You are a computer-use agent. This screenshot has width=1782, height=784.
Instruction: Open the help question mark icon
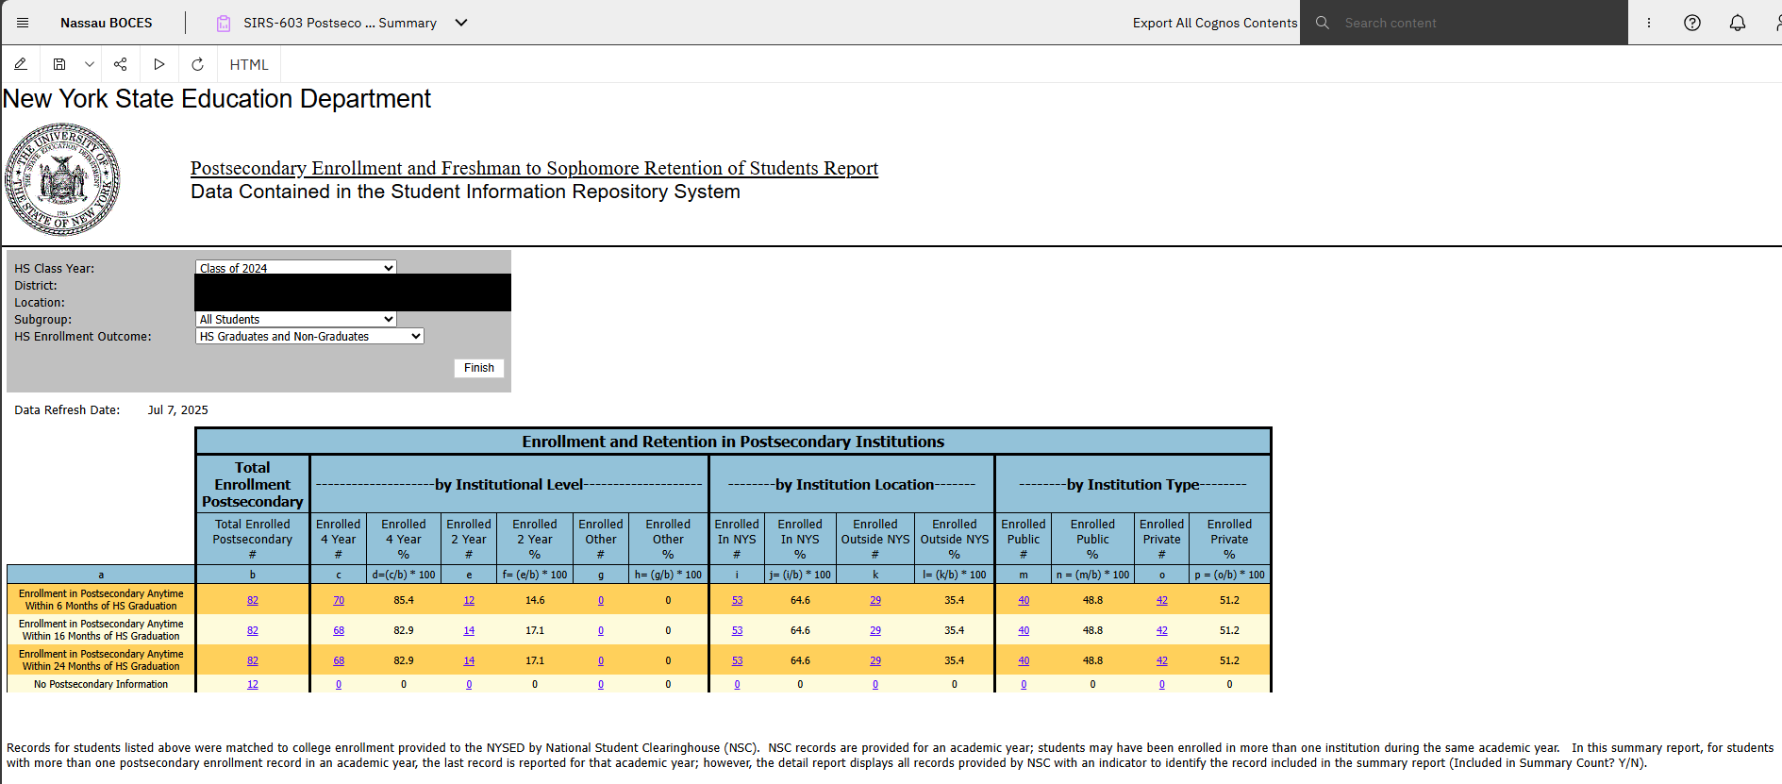tap(1692, 23)
